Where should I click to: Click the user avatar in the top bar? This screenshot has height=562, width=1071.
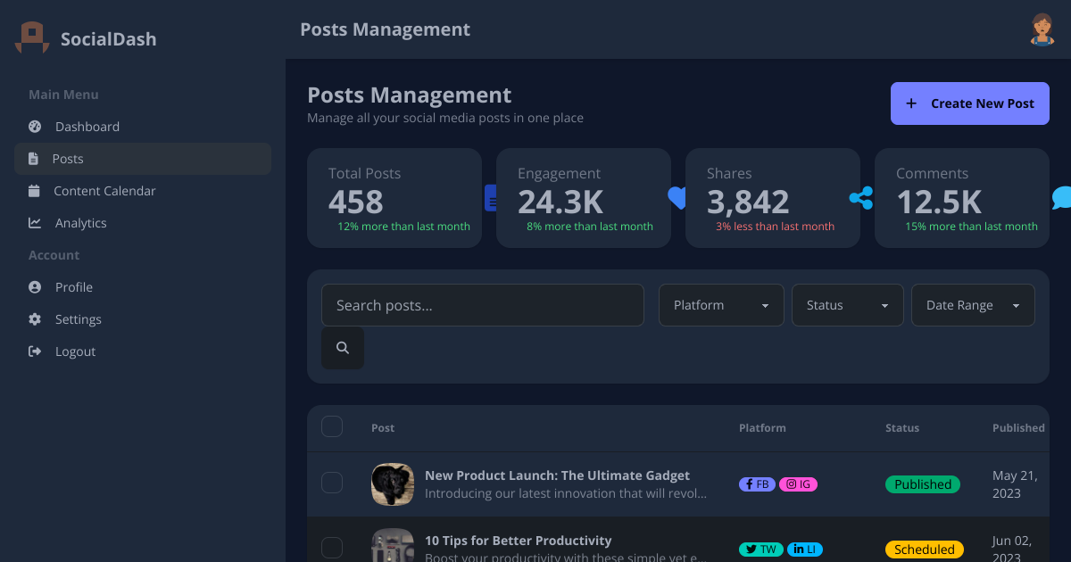coord(1042,29)
